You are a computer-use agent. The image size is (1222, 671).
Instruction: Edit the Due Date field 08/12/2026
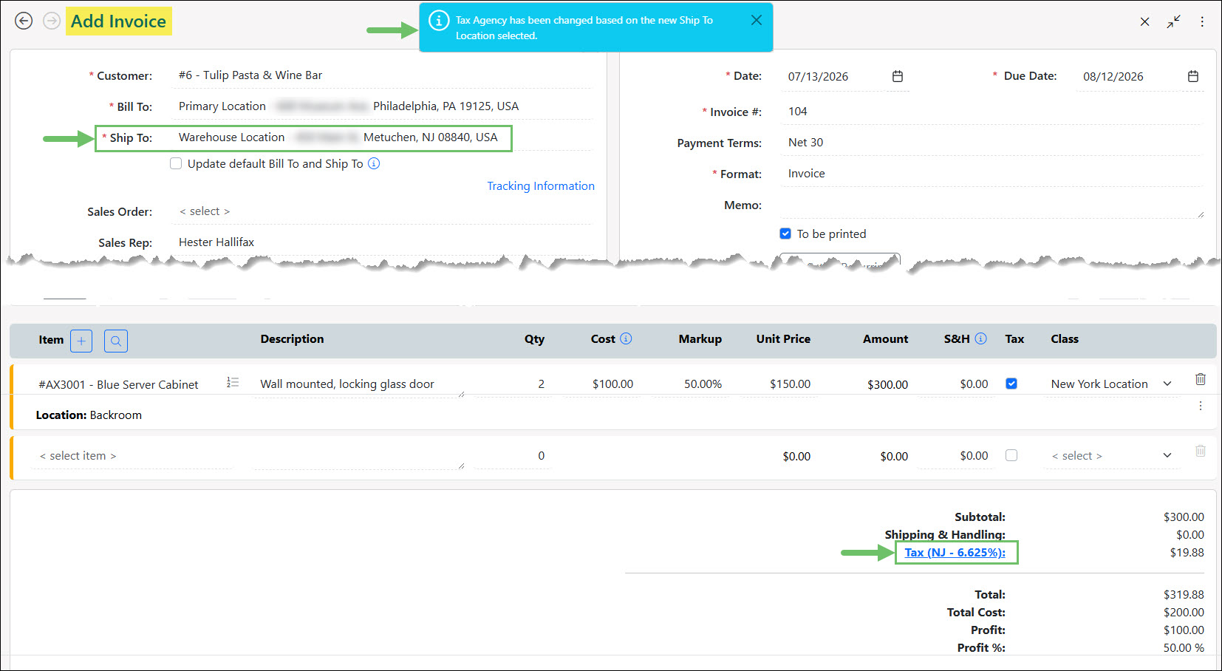point(1129,77)
